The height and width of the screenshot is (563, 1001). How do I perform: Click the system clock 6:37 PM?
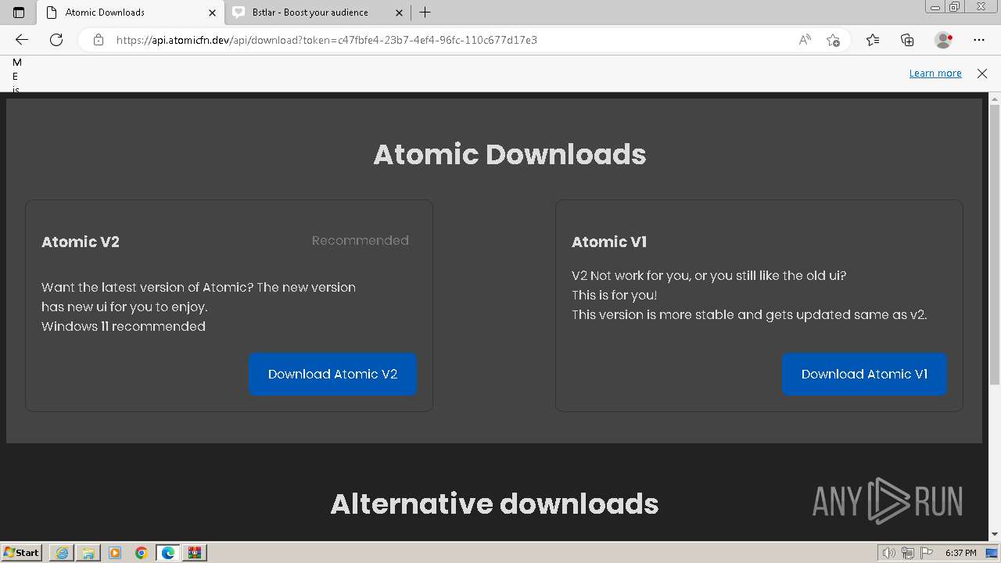click(x=960, y=553)
